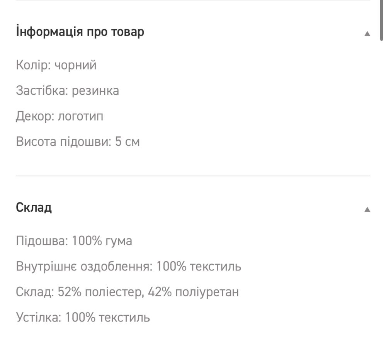Screen dimensions: 386x340
Task: Select the decor value логотип
Action: [x=80, y=116]
